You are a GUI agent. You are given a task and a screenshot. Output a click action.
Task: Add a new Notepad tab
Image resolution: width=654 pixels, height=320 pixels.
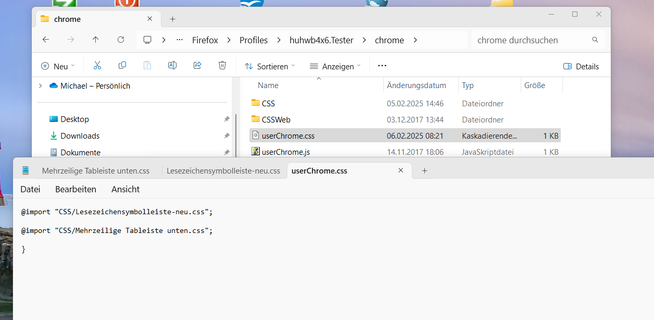point(424,170)
